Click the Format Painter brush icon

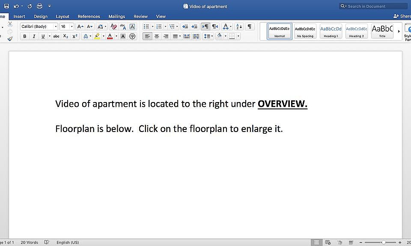(10, 39)
